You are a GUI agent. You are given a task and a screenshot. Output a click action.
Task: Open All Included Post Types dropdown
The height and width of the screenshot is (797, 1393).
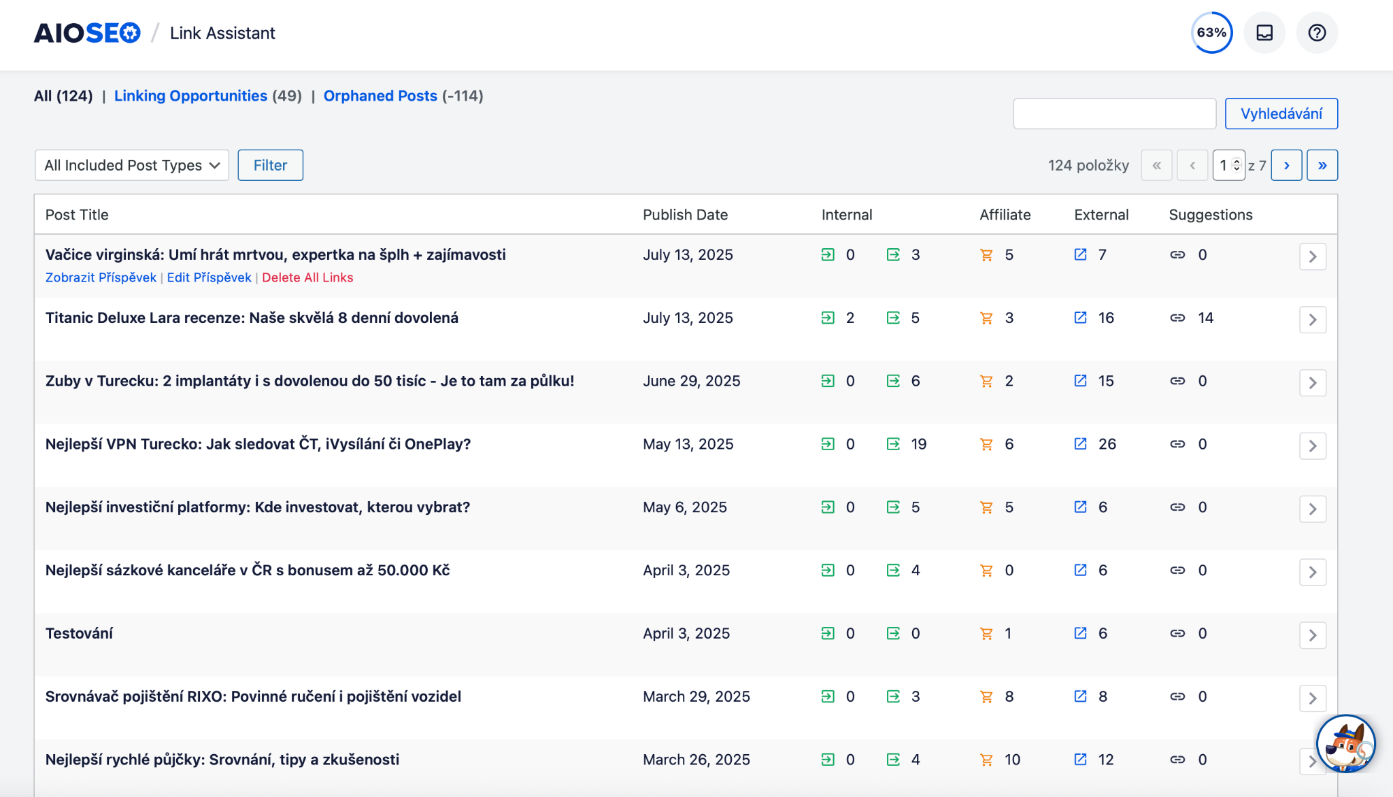[x=131, y=165]
